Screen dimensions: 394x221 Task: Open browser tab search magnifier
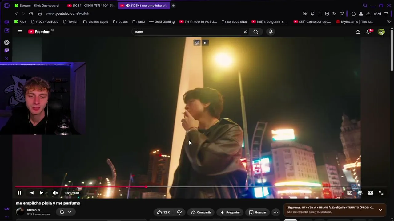tap(365, 6)
